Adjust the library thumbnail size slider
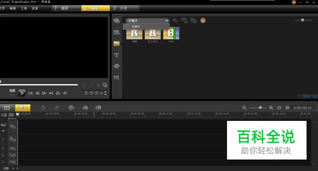318x171 pixels. (x=304, y=20)
